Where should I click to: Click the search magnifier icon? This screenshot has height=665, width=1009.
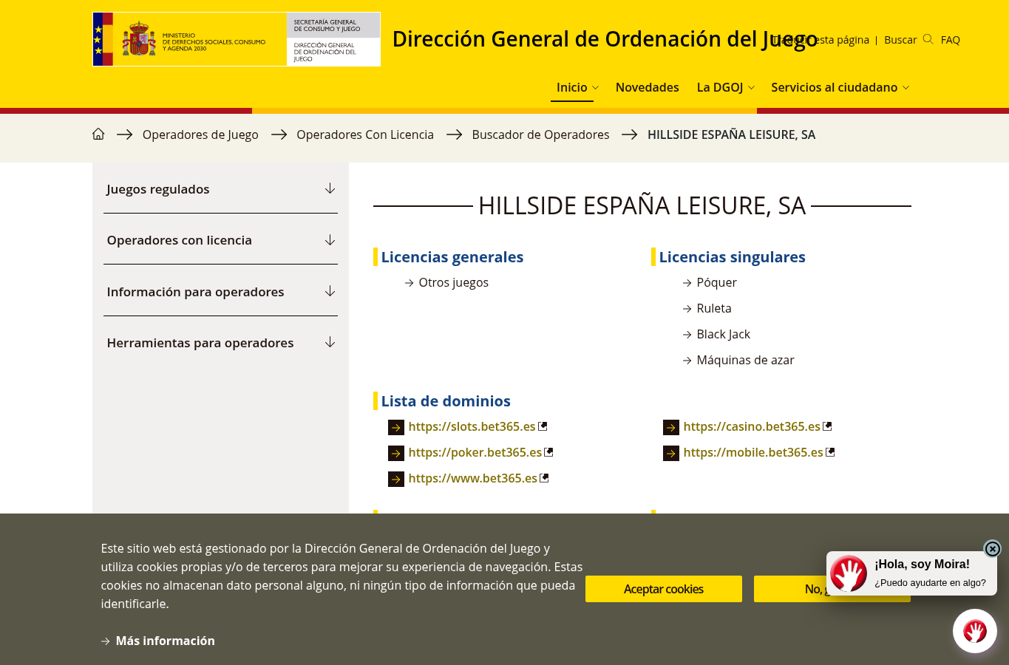(928, 40)
